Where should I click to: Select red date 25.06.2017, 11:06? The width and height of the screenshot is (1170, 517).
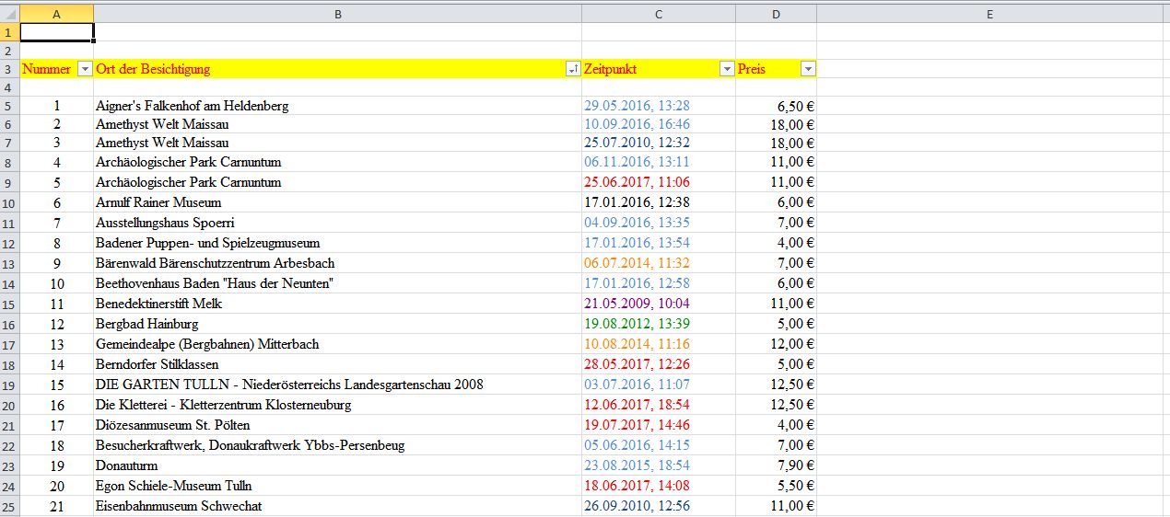pyautogui.click(x=659, y=182)
